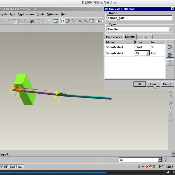Expand the analysis Type dropdown
175x175 pixels.
pos(170,29)
